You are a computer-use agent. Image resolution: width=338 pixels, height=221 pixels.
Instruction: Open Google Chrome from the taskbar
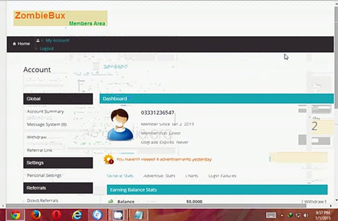[x=15, y=215]
